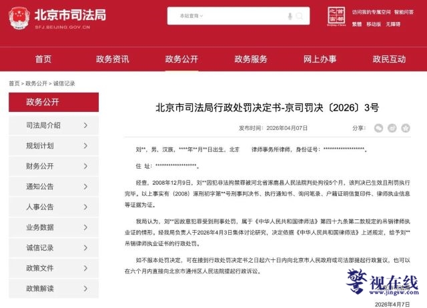Click the paragraph starting 我局认为
The height and width of the screenshot is (308, 427).
tap(268, 233)
